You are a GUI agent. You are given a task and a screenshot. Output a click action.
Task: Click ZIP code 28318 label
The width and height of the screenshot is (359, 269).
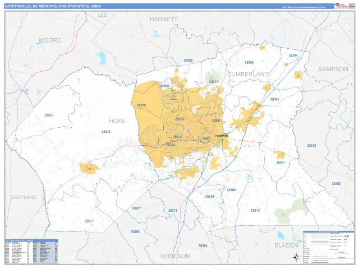pyautogui.click(x=312, y=146)
